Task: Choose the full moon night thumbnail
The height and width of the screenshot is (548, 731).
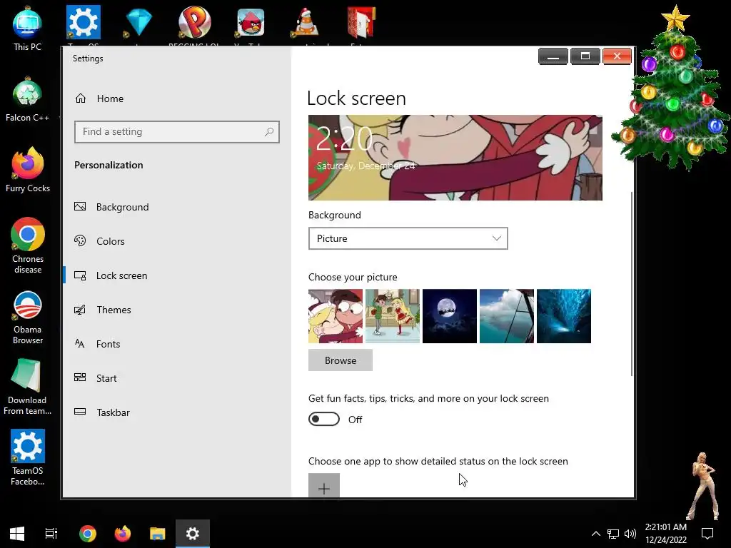Action: coord(450,316)
